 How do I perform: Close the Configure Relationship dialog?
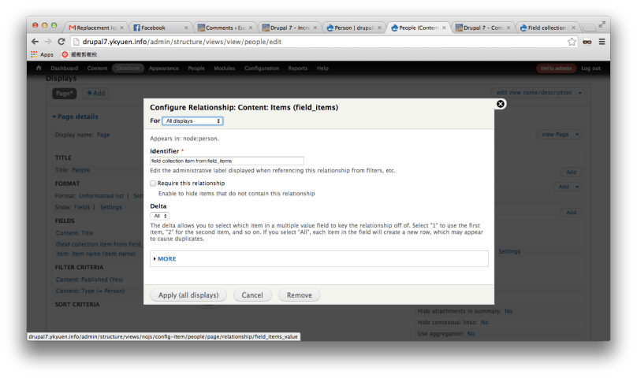(x=500, y=103)
